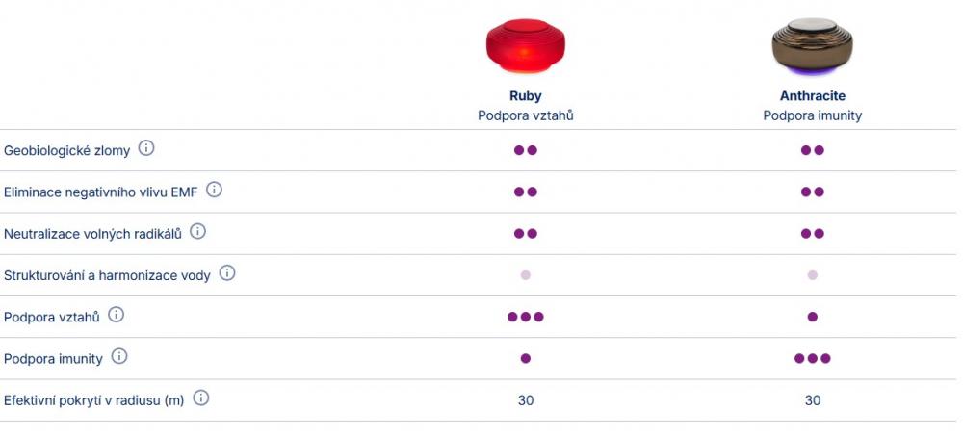Click Anthracite's three-dot Podpora imunity rating
The width and height of the screenshot is (963, 436).
[x=812, y=358]
